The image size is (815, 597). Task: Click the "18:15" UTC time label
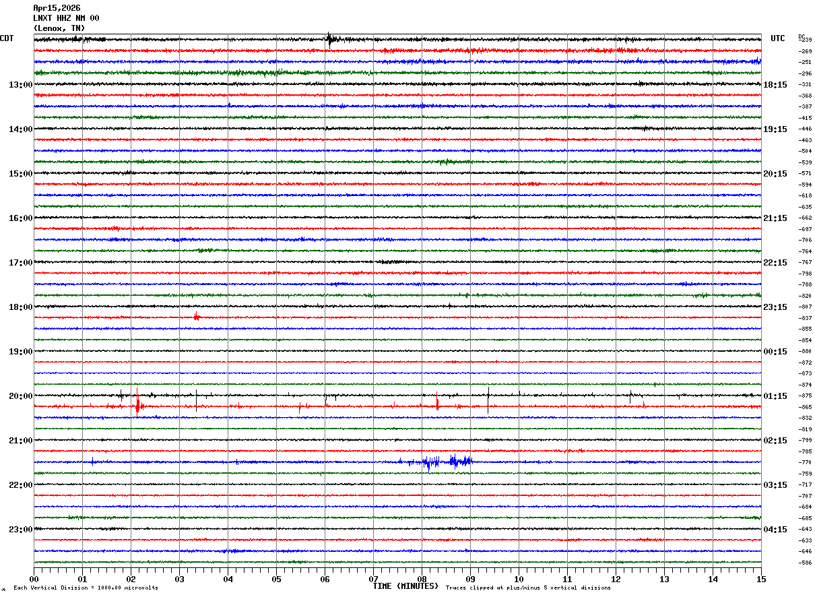pyautogui.click(x=775, y=85)
